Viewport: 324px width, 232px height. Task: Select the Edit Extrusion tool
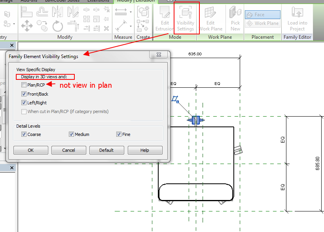[x=165, y=18]
